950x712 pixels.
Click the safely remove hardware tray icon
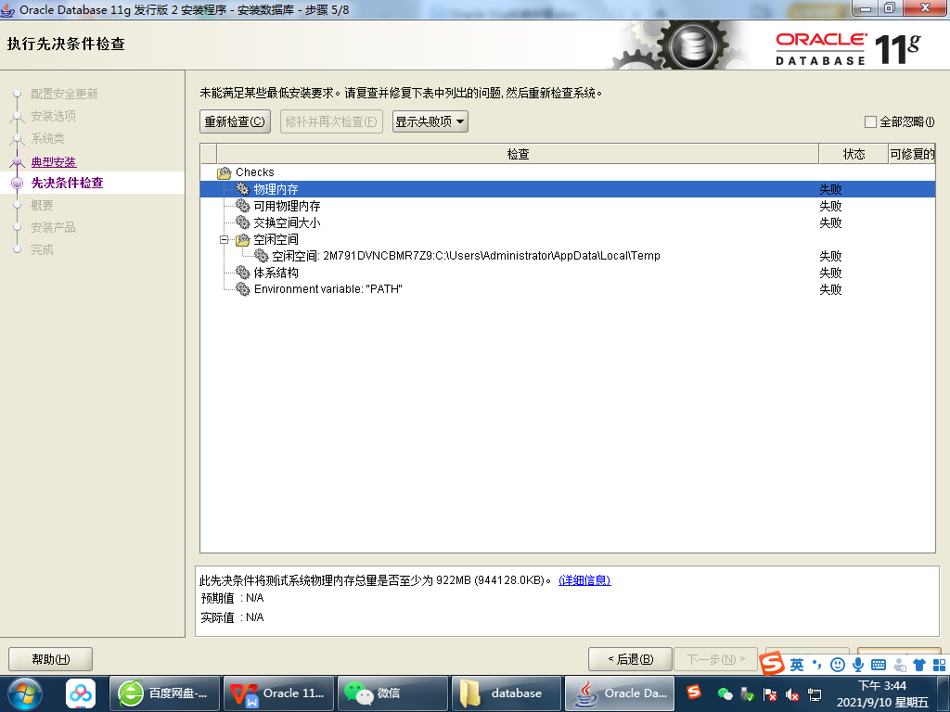748,695
